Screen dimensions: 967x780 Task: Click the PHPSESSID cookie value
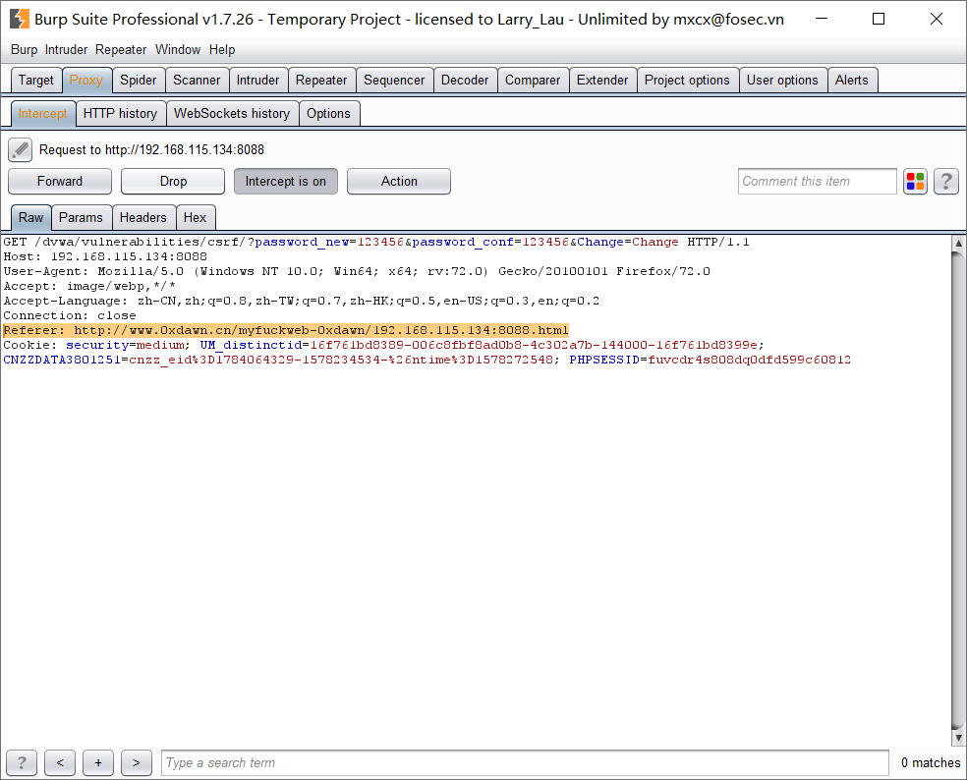click(749, 361)
